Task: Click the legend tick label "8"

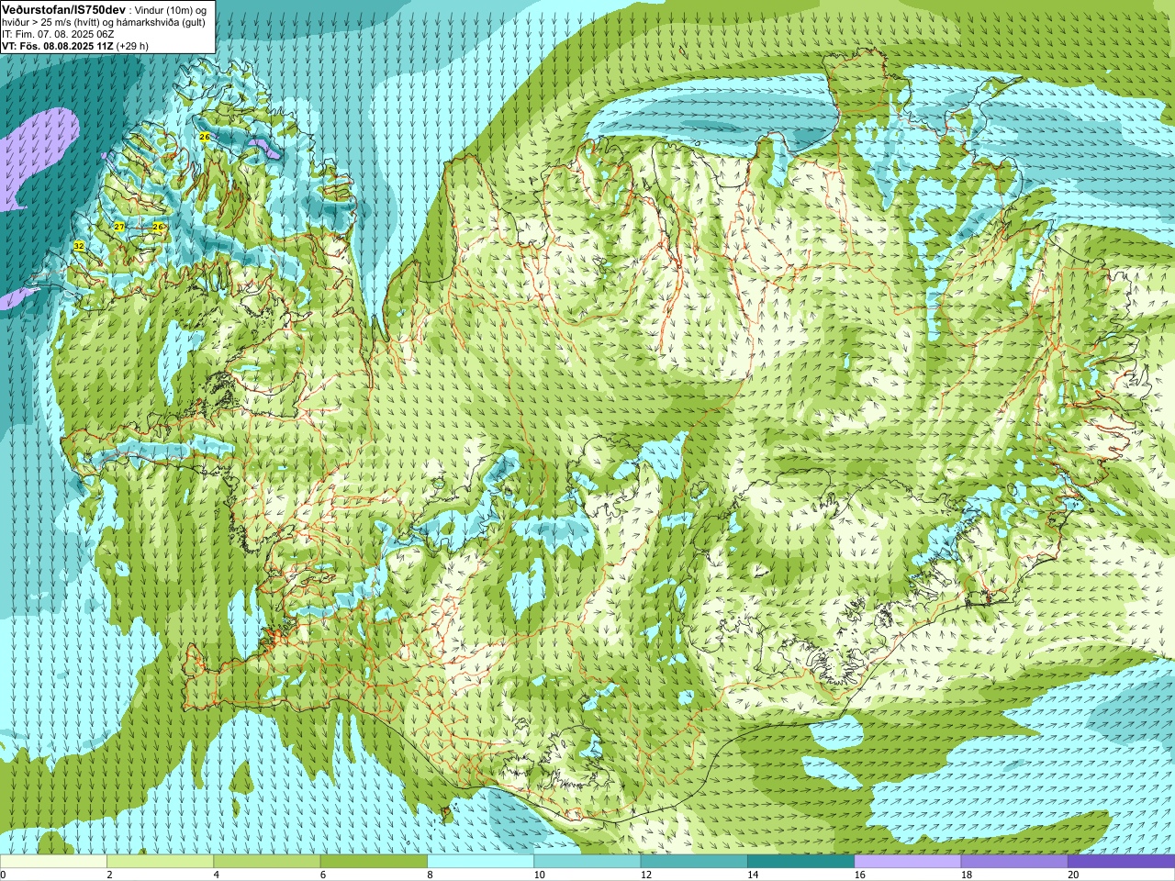Action: pos(429,875)
